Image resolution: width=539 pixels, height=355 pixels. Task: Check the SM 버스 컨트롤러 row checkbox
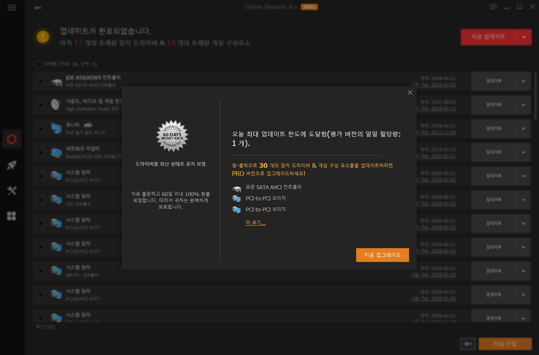coord(41,271)
